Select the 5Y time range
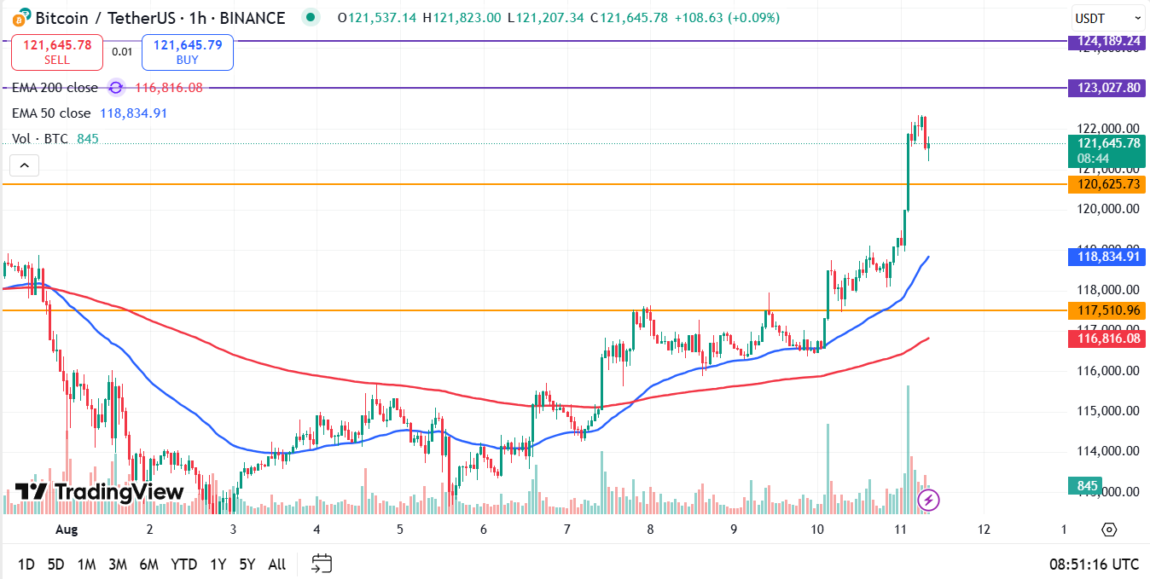Image resolution: width=1150 pixels, height=579 pixels. coord(247,564)
